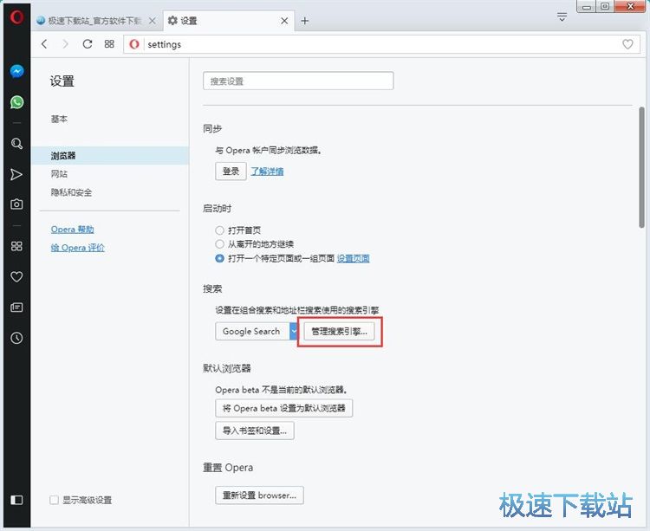650x531 pixels.
Task: Open the sidebar search icon
Action: click(x=16, y=144)
